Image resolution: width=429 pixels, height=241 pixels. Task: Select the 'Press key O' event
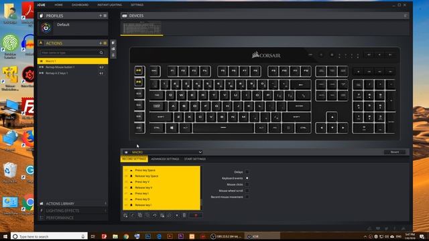tap(162, 199)
